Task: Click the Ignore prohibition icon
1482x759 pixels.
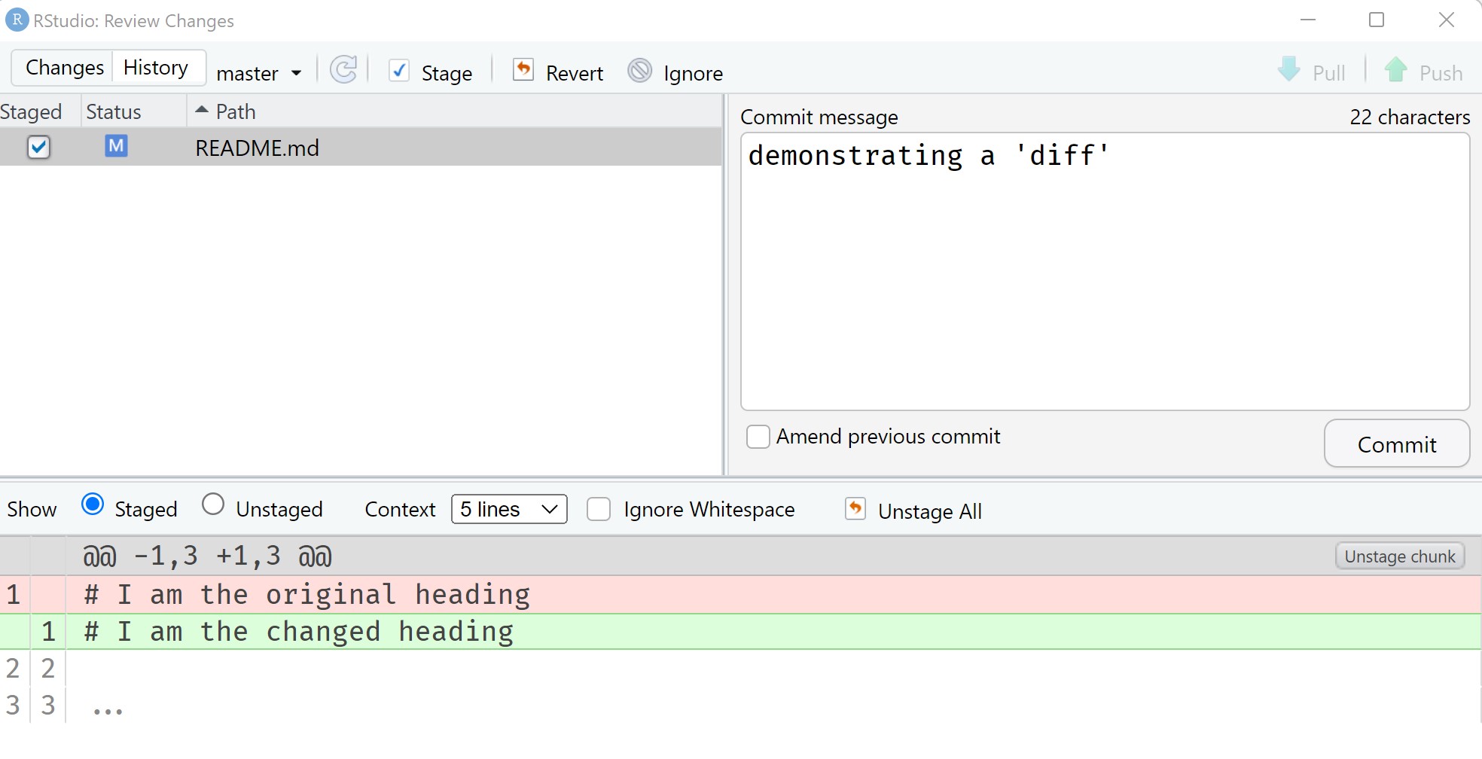Action: click(x=639, y=71)
